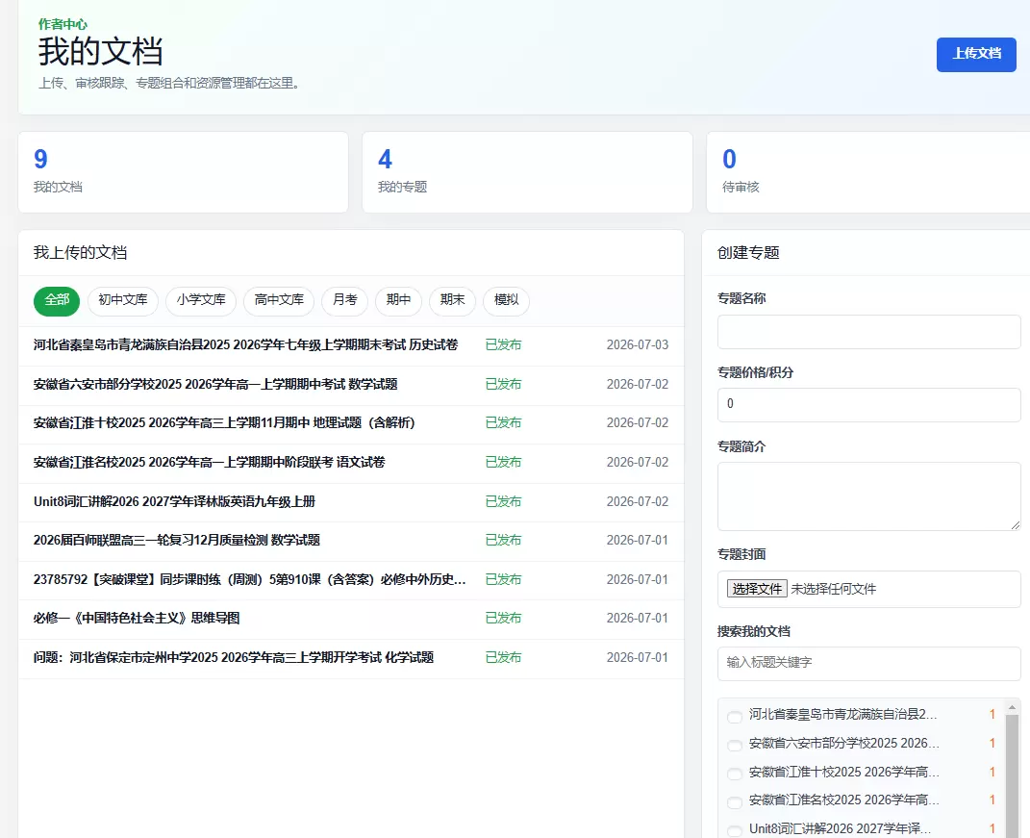Filter documents by 模拟
The height and width of the screenshot is (838, 1030).
tap(507, 301)
